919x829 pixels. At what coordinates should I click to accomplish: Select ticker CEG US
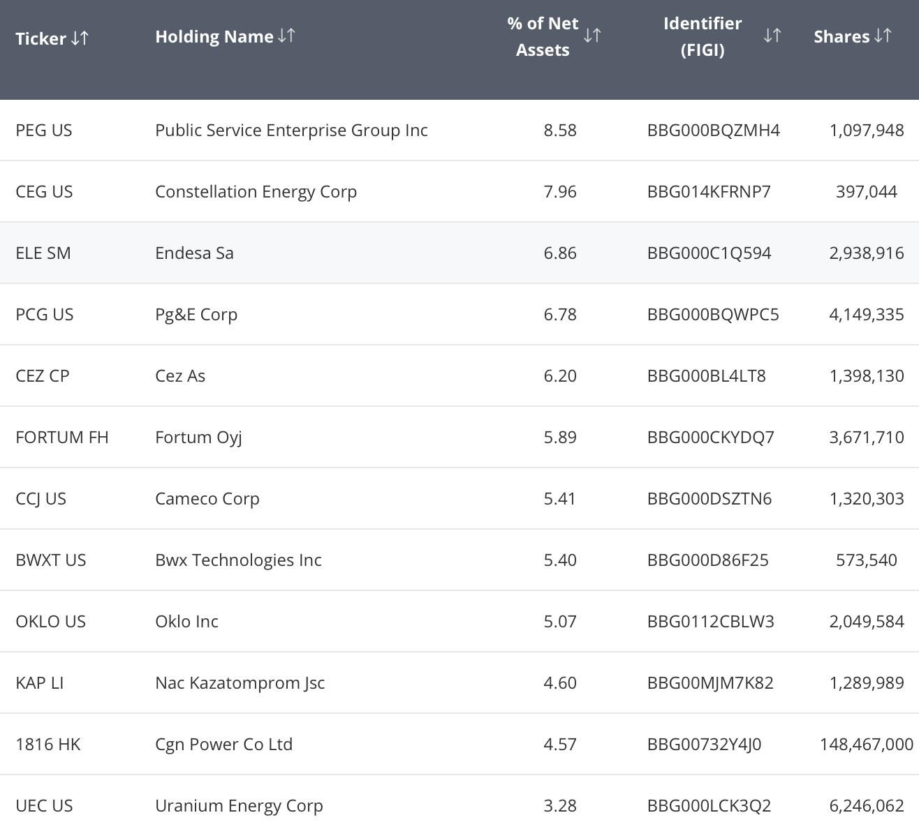[44, 192]
